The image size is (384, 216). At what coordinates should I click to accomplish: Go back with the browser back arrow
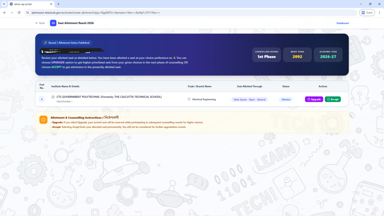(4, 12)
